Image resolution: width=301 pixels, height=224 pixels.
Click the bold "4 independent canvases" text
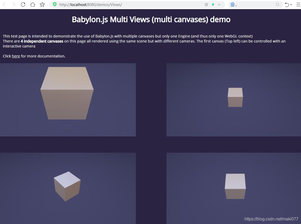tap(42, 41)
